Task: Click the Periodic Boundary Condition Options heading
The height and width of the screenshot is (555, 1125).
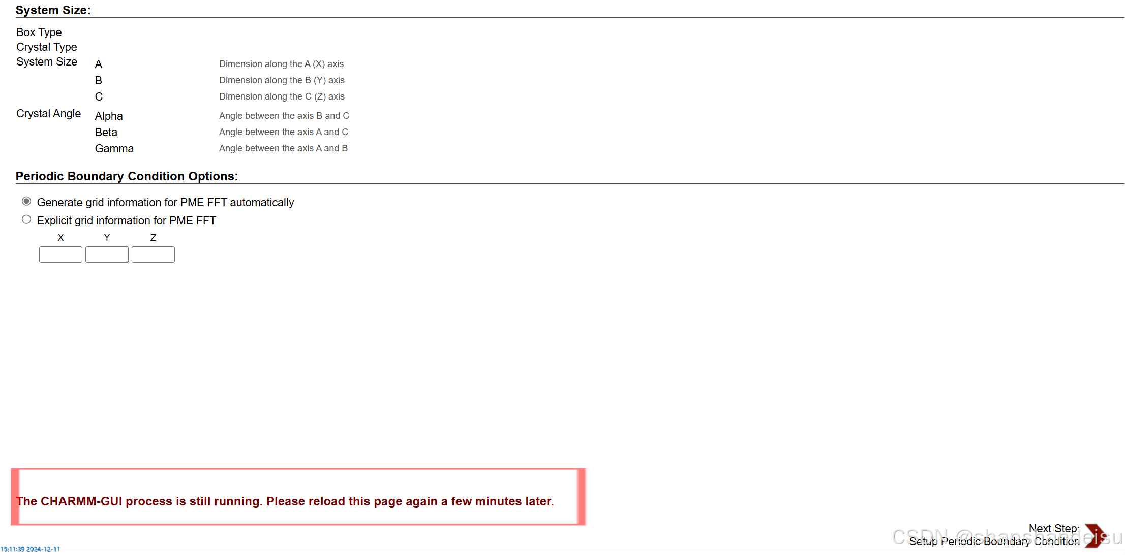Action: point(127,176)
